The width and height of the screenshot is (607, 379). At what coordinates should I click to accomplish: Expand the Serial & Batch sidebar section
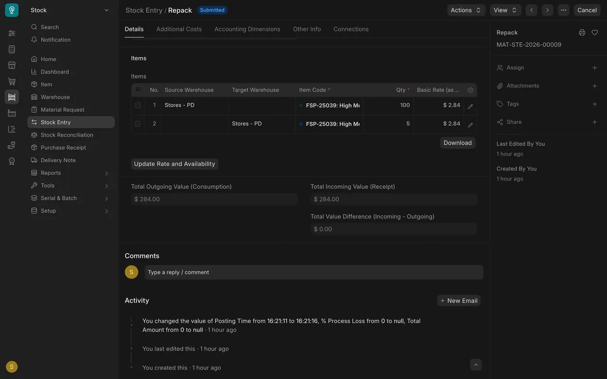(71, 198)
